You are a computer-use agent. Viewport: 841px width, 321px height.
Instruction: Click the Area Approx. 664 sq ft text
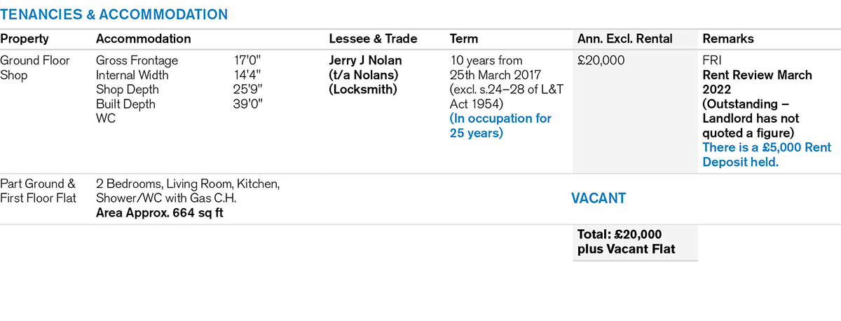coord(159,213)
